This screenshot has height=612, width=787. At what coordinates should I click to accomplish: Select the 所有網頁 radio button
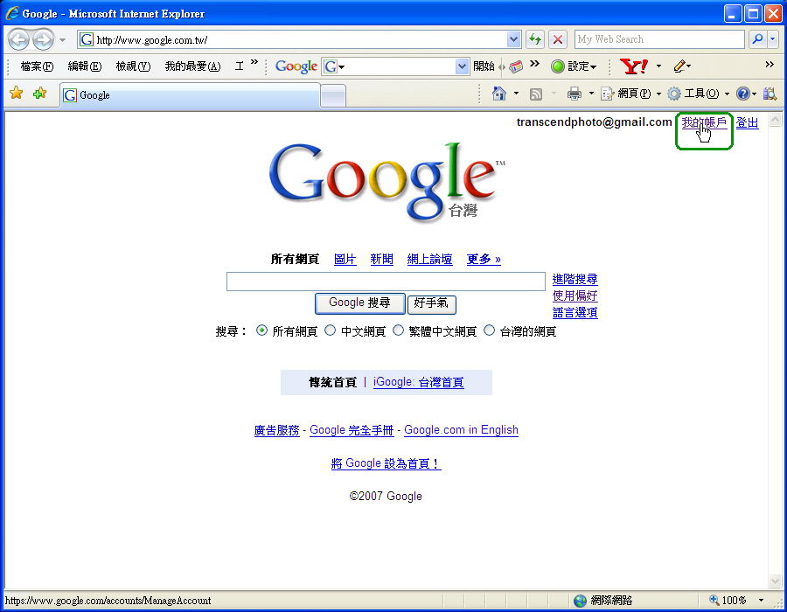pos(261,330)
